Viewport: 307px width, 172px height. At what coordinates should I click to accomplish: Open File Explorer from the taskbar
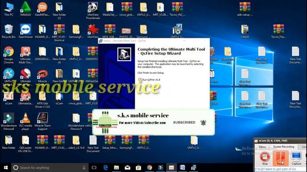click(116, 168)
